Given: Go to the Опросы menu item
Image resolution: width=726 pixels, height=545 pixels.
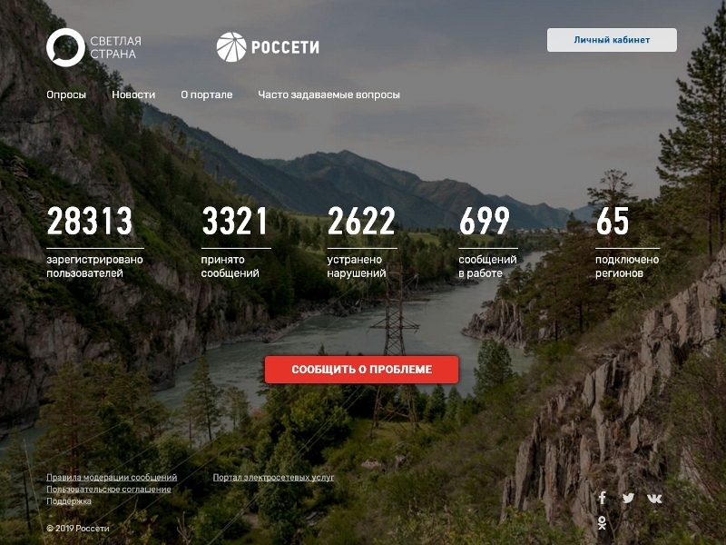Looking at the screenshot, I should (x=66, y=94).
